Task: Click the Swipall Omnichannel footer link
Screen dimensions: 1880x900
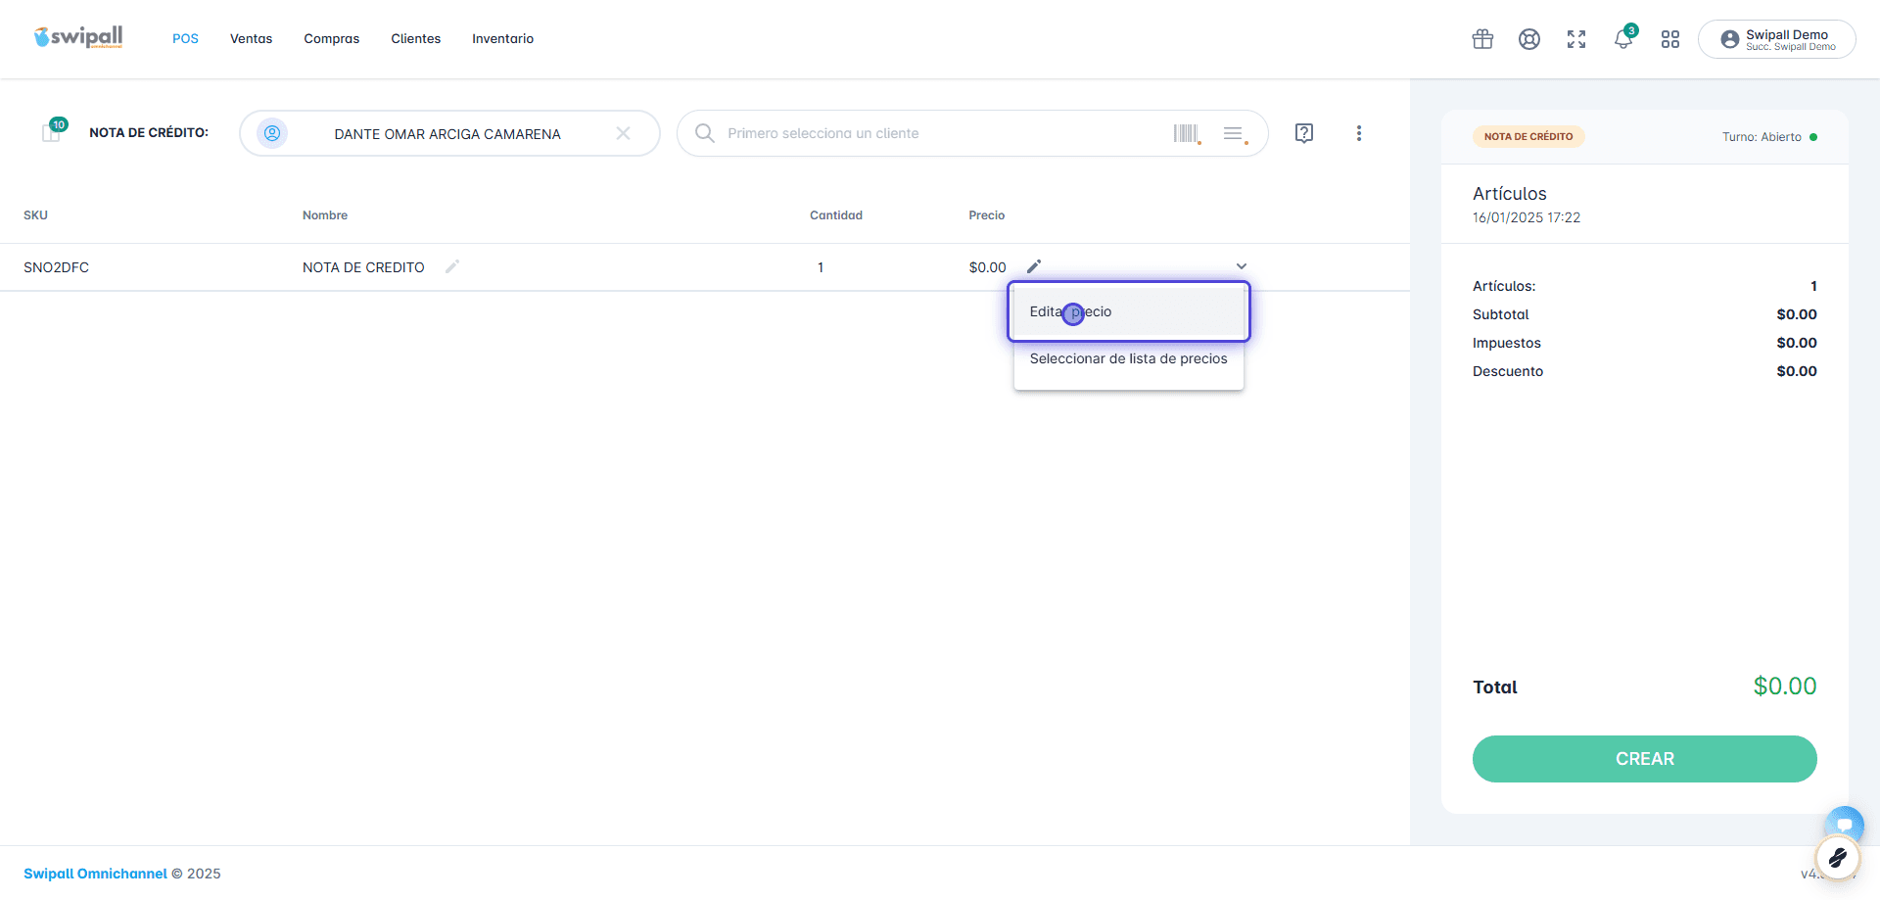Action: click(95, 874)
